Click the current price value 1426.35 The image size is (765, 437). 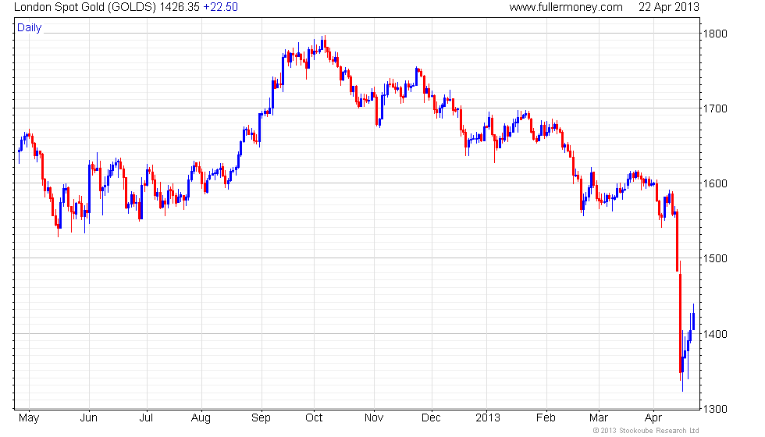(x=180, y=7)
